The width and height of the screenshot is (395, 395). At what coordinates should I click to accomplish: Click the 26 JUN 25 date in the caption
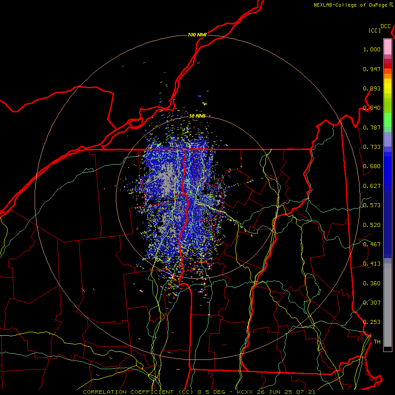[274, 392]
